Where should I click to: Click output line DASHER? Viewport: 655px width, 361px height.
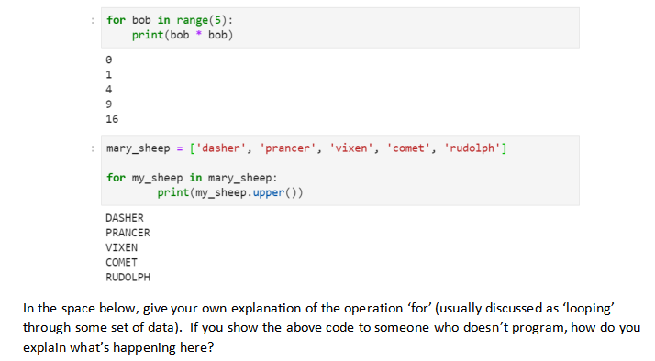(x=125, y=218)
